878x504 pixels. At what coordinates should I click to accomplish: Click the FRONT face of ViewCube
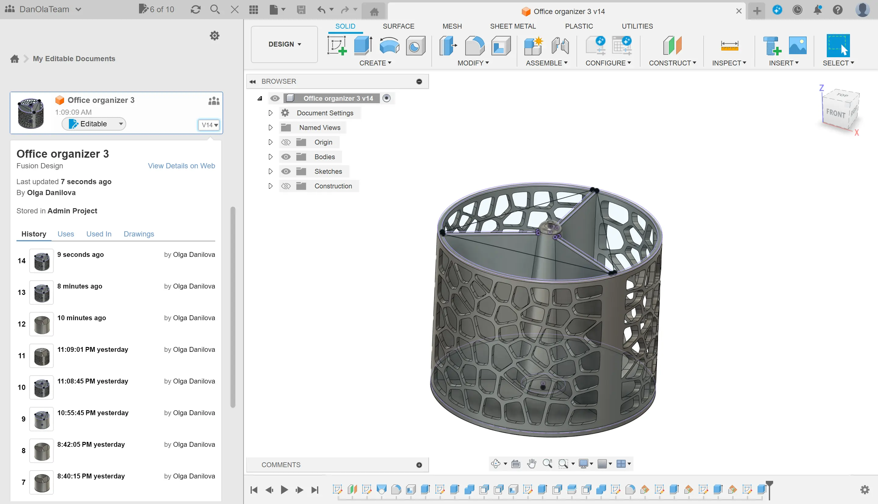pos(835,113)
